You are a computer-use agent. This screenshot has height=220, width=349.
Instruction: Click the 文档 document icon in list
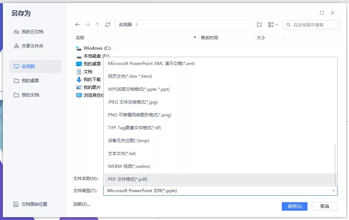tap(79, 71)
